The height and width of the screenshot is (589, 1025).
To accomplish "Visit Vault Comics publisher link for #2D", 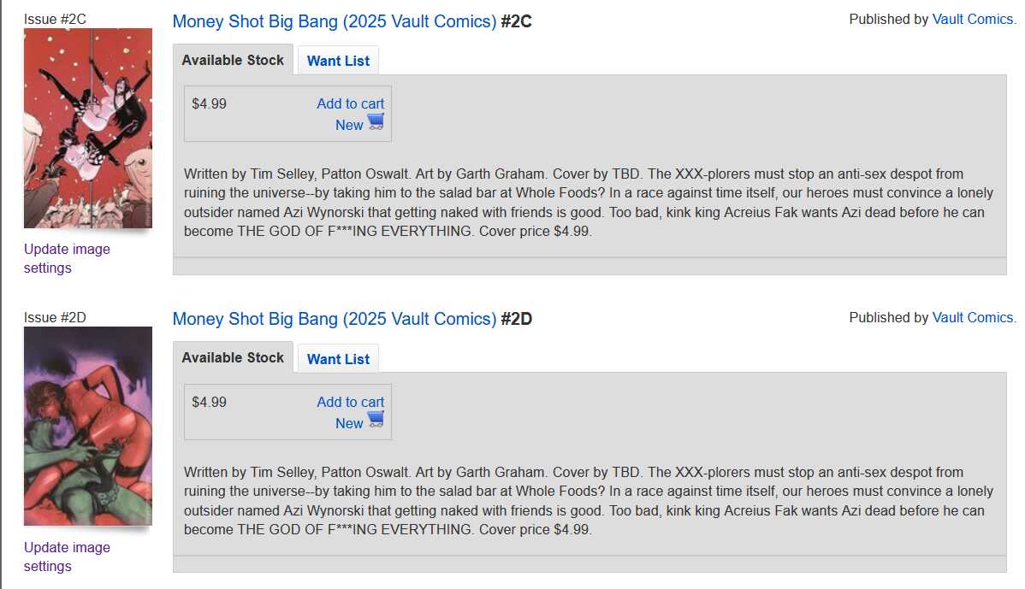I will [973, 318].
